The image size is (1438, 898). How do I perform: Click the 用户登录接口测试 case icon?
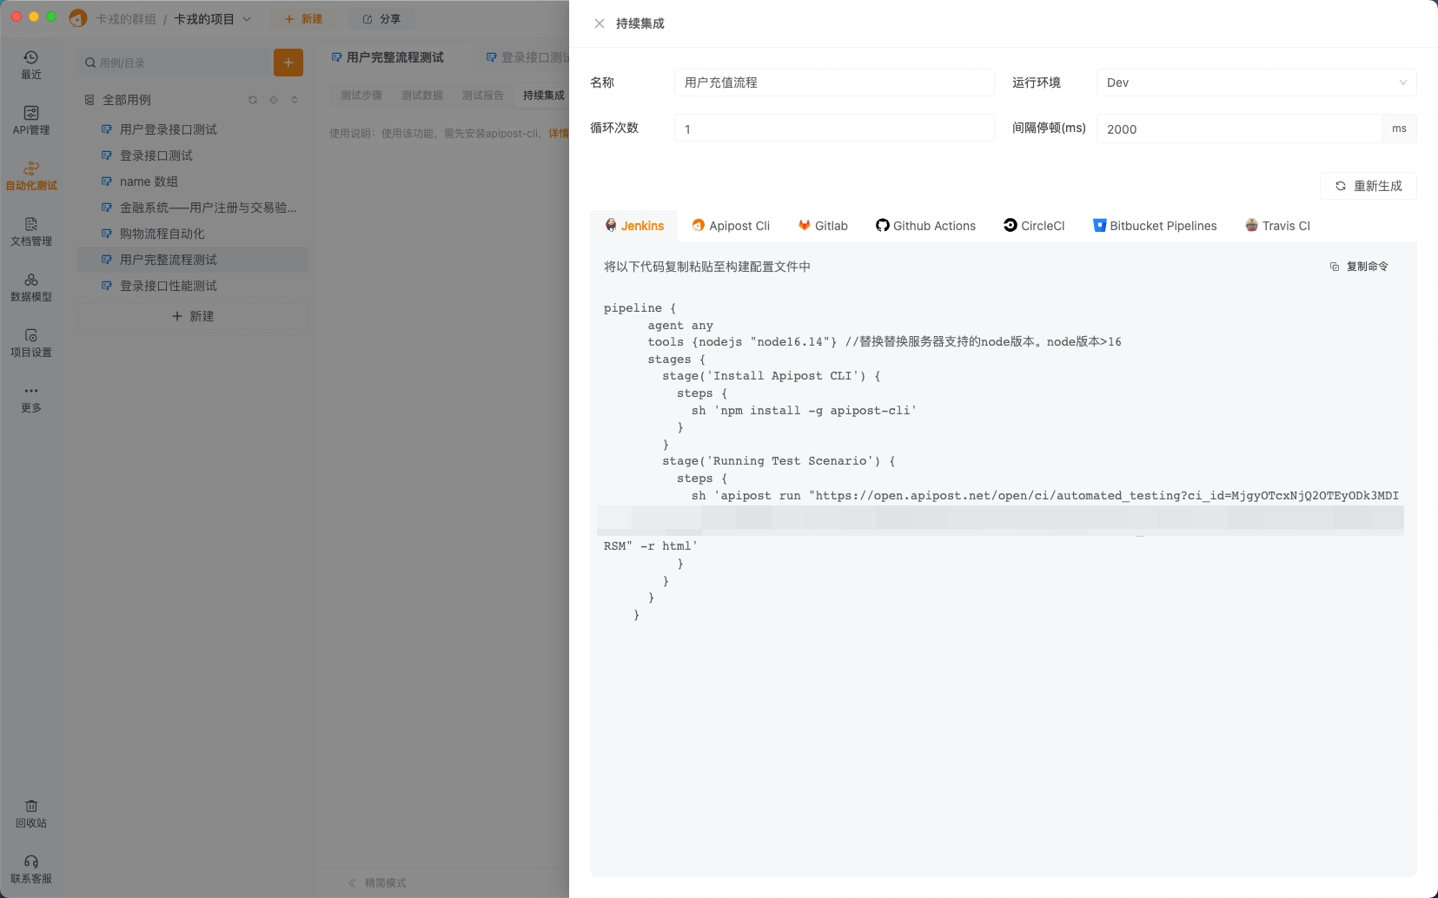(107, 129)
